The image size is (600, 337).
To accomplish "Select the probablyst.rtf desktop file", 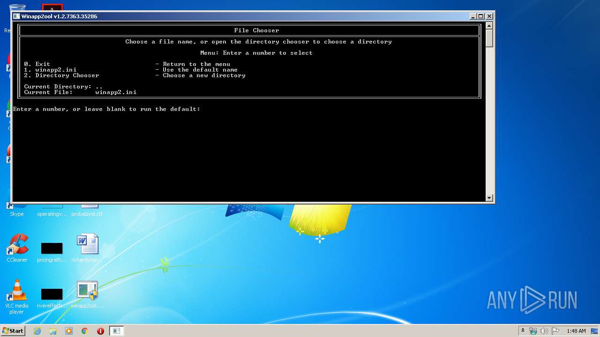I will point(87,210).
